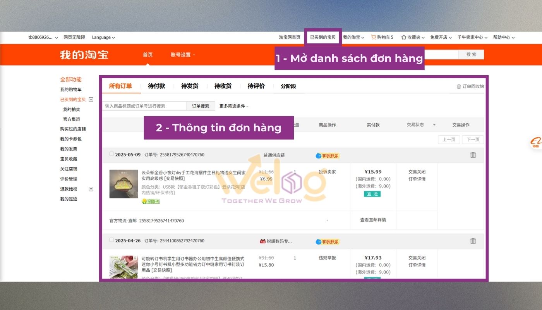
Task: Open 关注店铺 in the sidebar
Action: click(69, 169)
